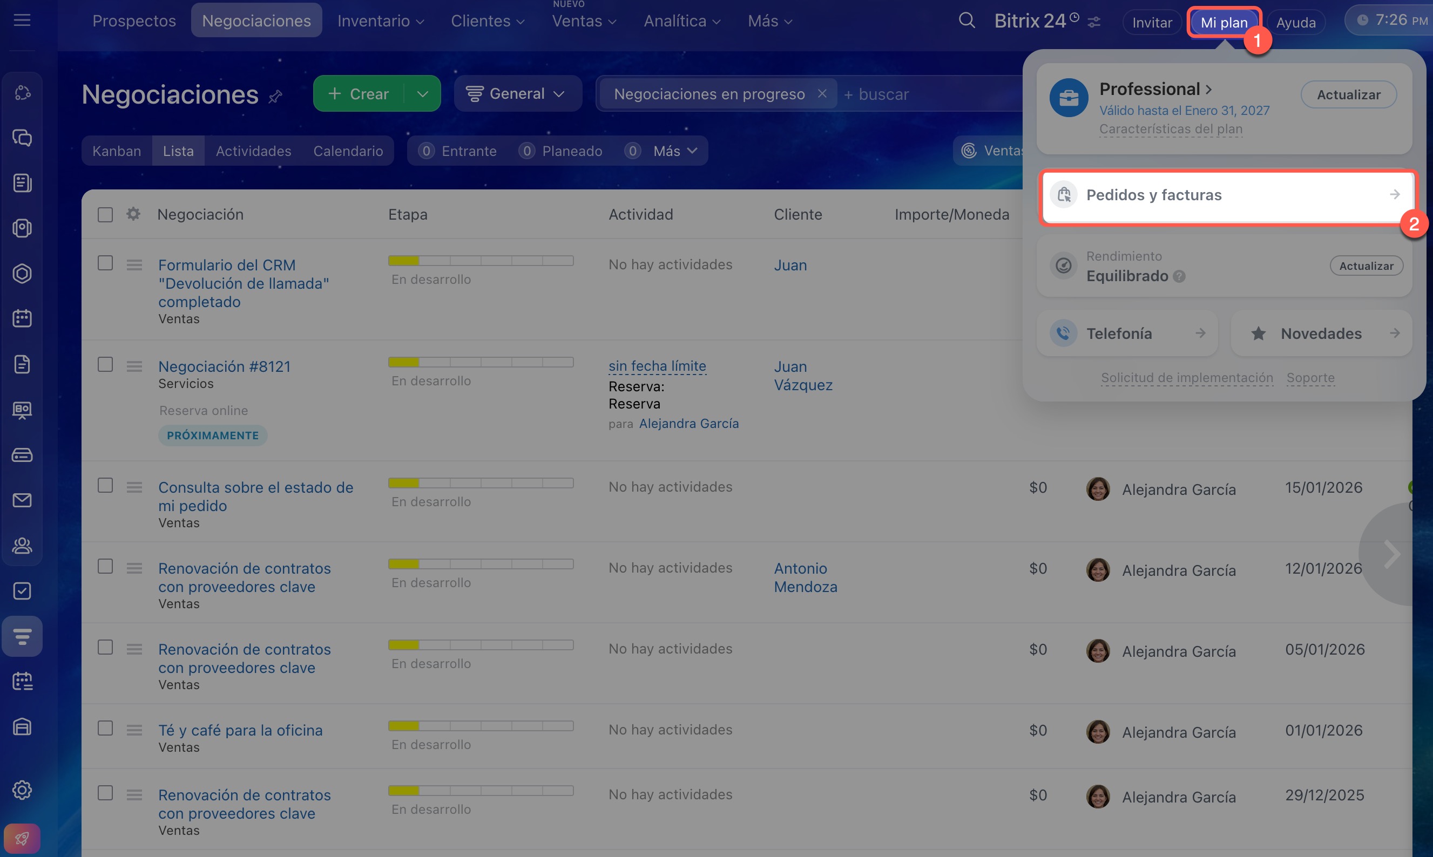Click the Telefonía phone icon
Viewport: 1433px width, 857px height.
pos(1063,333)
